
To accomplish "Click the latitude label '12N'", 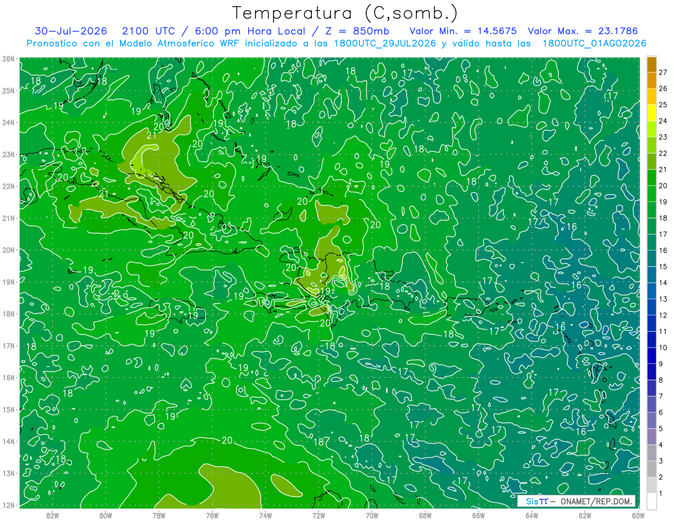I will (8, 505).
